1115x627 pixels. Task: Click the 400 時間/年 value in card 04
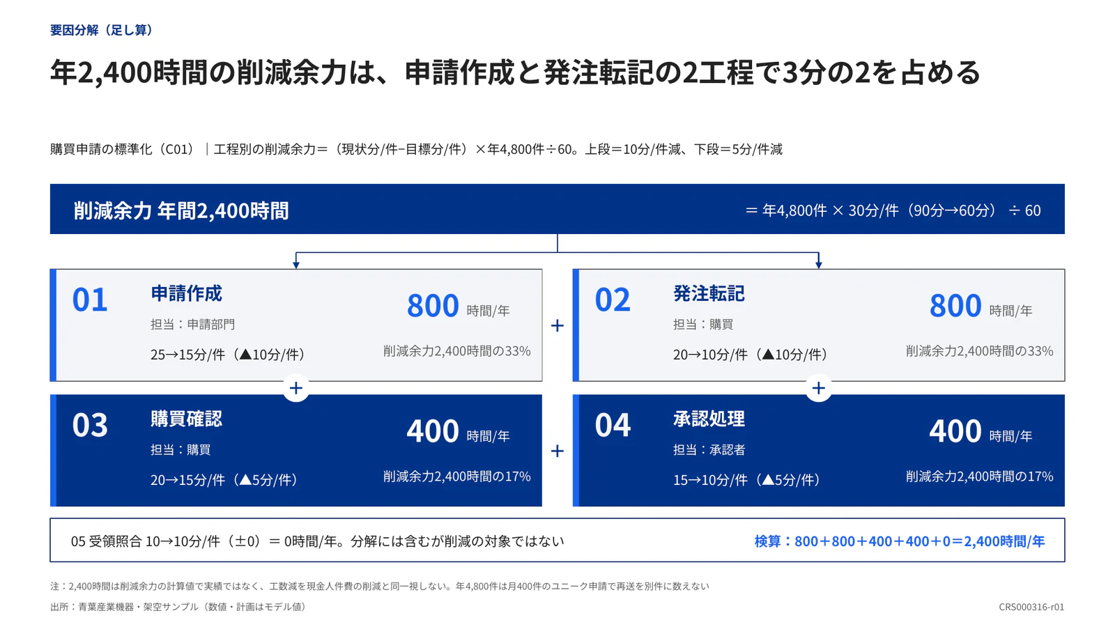coord(981,431)
